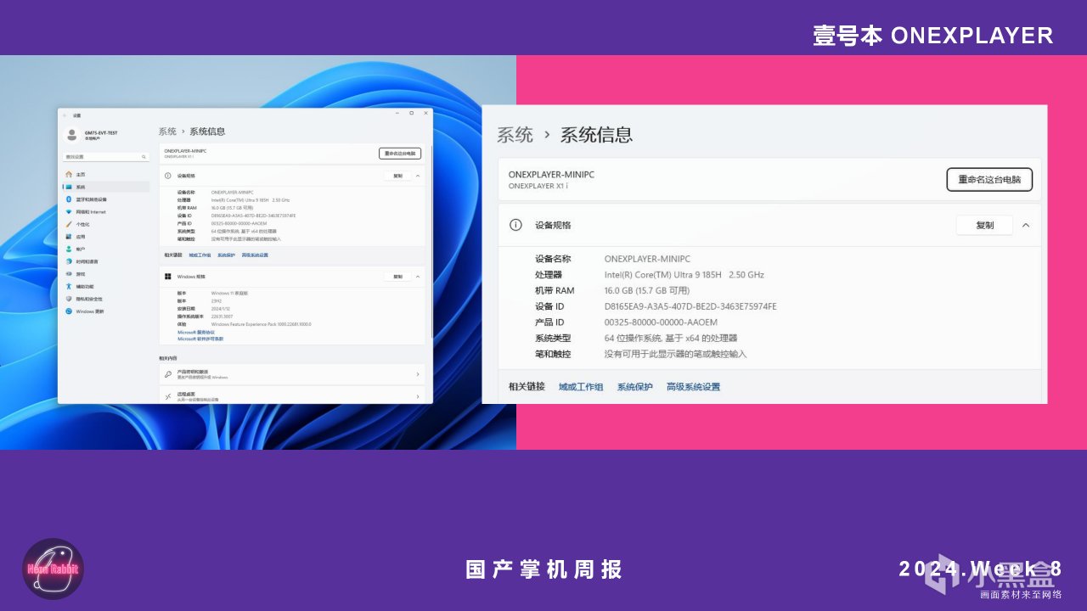The image size is (1087, 611).
Task: Select the 辅助功能 accessibility icon
Action: [x=69, y=286]
